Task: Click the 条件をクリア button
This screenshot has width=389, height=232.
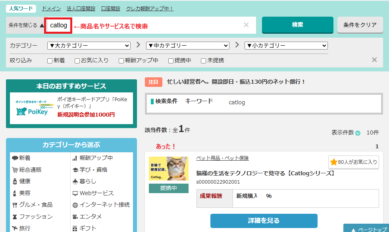Action: pos(360,25)
